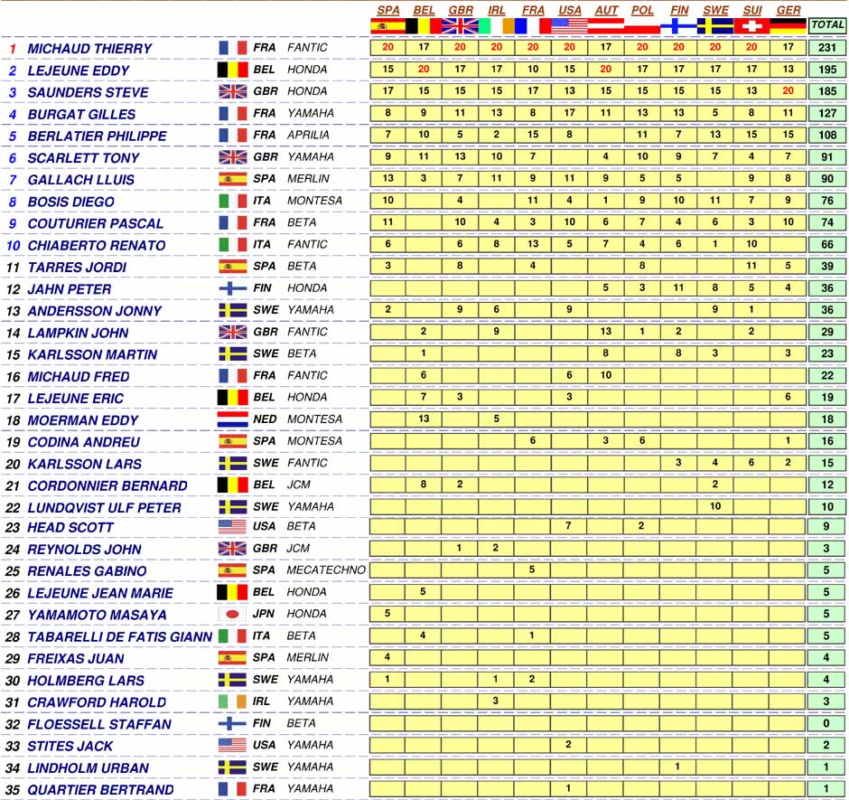Click the Belgian flag beside Lejeune Eddy

[x=233, y=70]
